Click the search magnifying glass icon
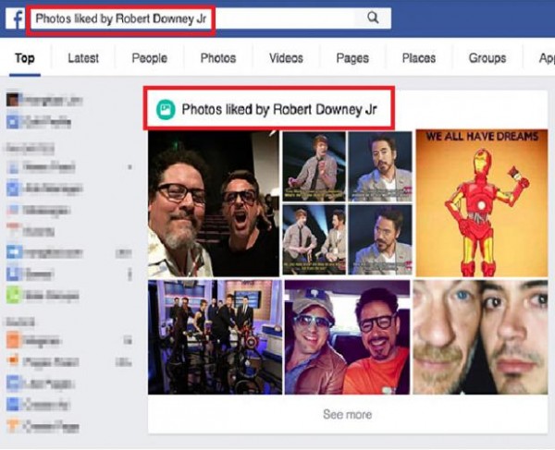Image resolution: width=555 pixels, height=450 pixels. pos(373,18)
